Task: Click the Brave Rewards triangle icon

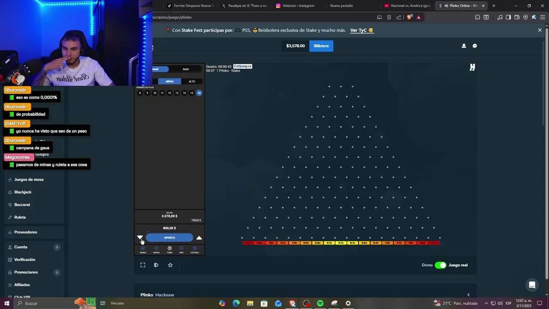Action: tap(419, 17)
